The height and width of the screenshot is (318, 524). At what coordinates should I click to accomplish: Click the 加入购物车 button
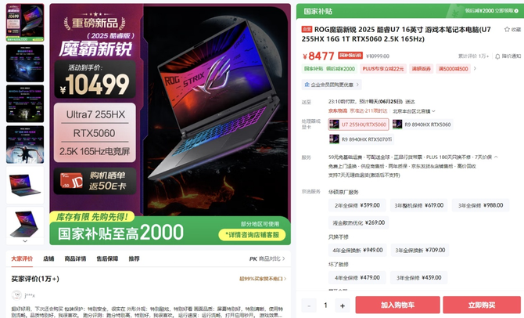[397, 305]
